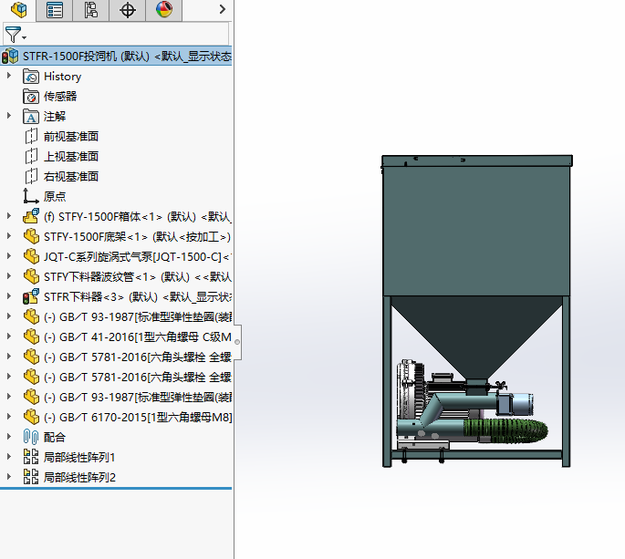The height and width of the screenshot is (559, 625).
Task: Expand the STFR下料器<3> subassembly
Action: tap(9, 296)
